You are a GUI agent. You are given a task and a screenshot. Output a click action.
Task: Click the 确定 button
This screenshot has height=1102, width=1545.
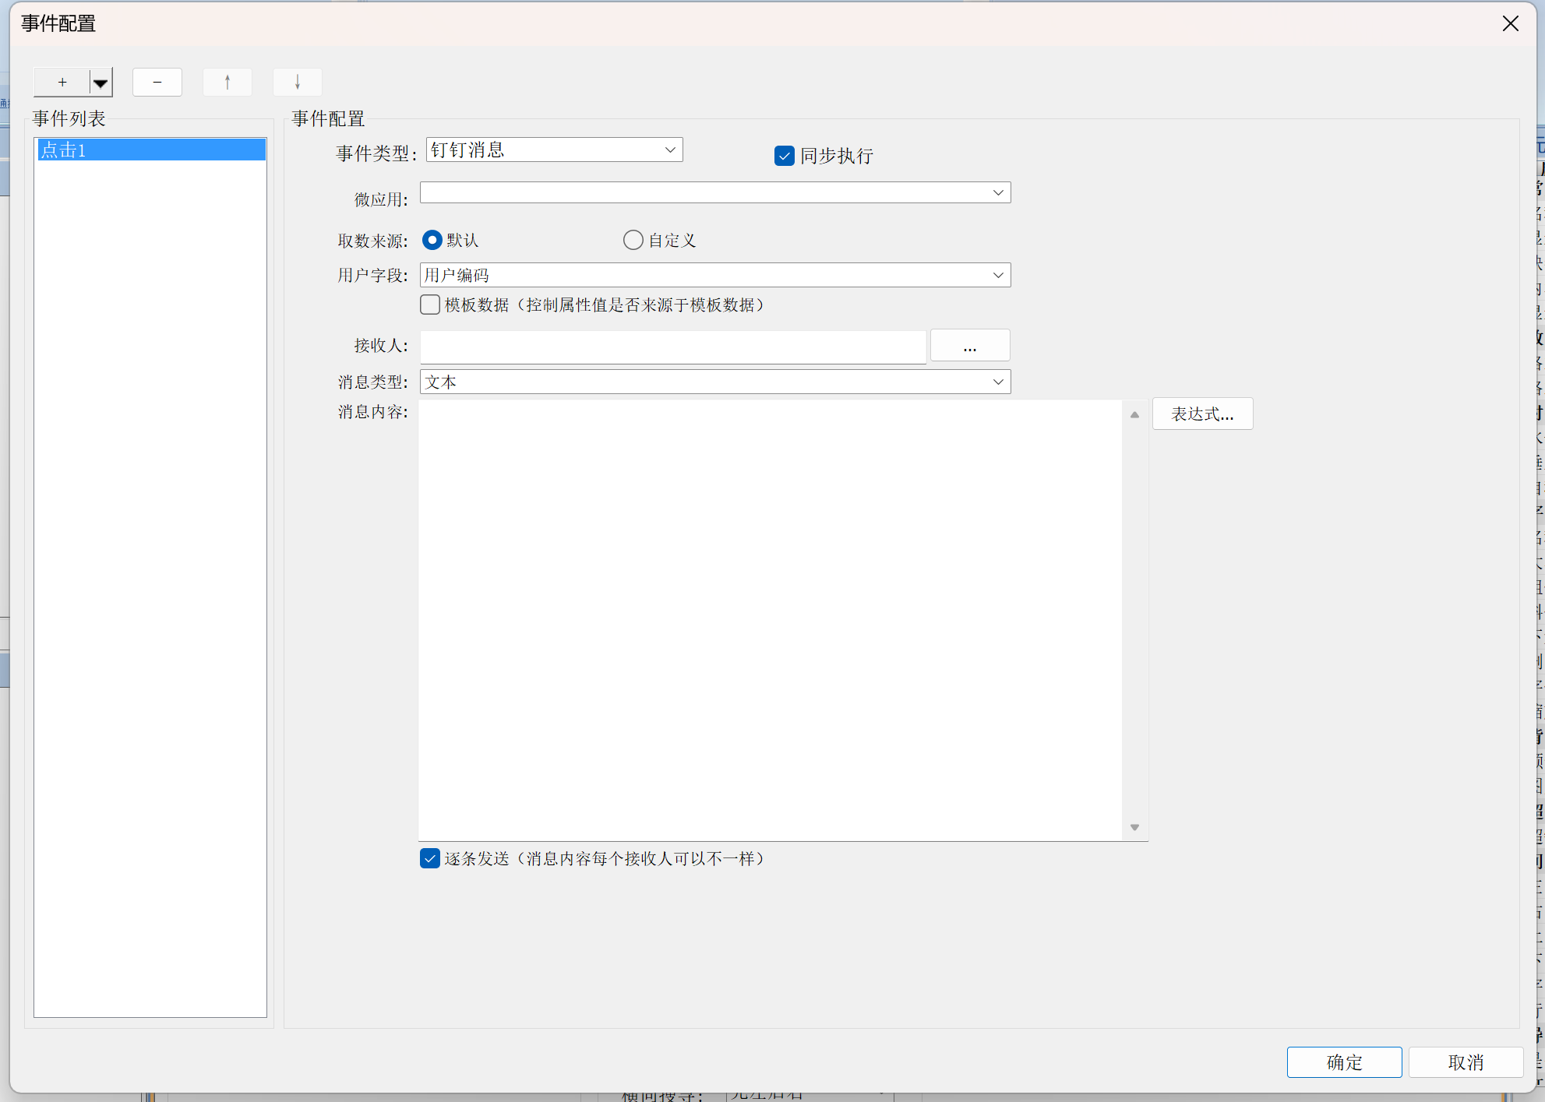[1344, 1062]
